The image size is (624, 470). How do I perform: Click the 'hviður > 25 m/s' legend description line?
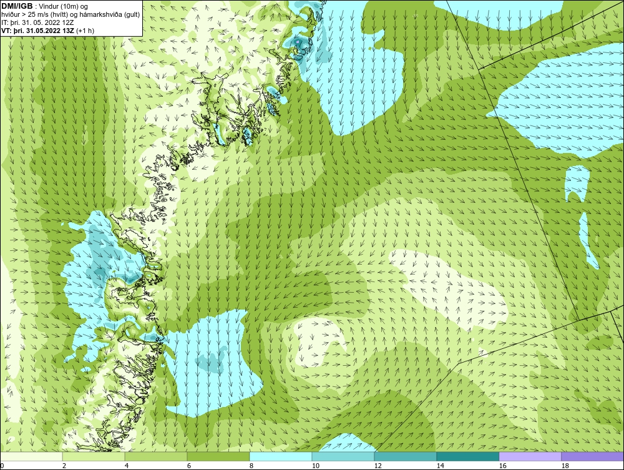71,15
